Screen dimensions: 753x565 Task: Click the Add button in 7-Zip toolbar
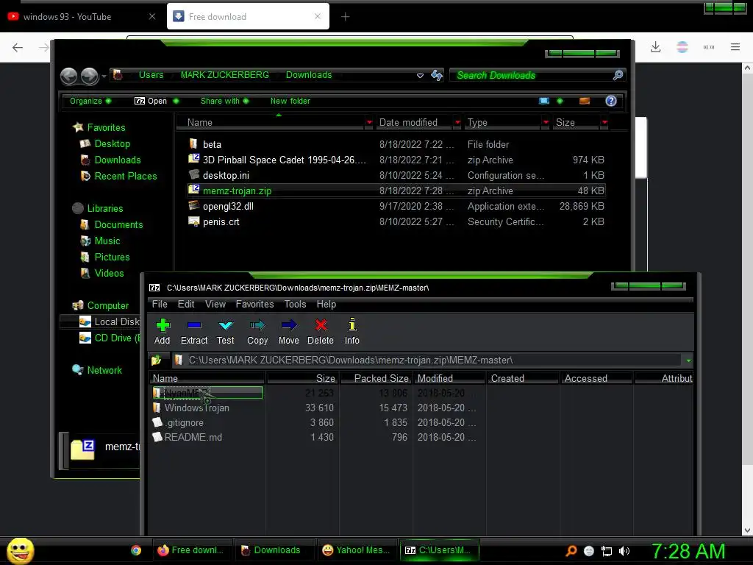click(163, 332)
